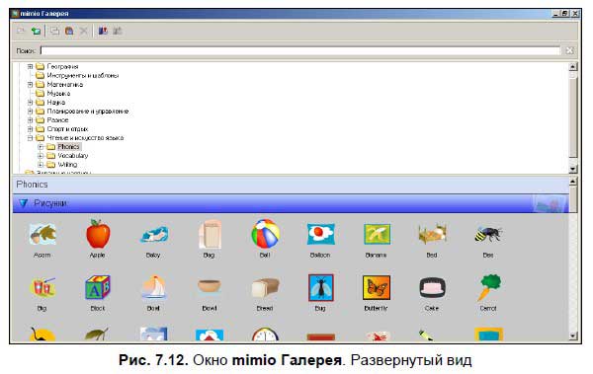This screenshot has height=374, width=593.
Task: Click the folder tree scroll down arrow
Action: coord(573,169)
